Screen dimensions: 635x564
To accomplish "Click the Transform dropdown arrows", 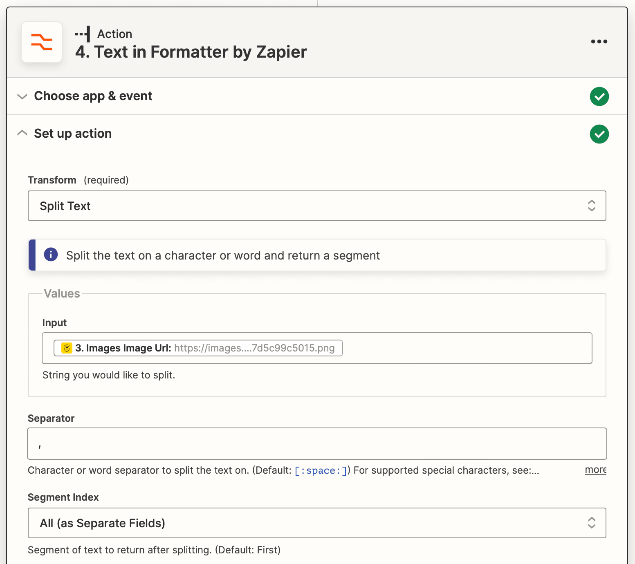I will pos(591,206).
